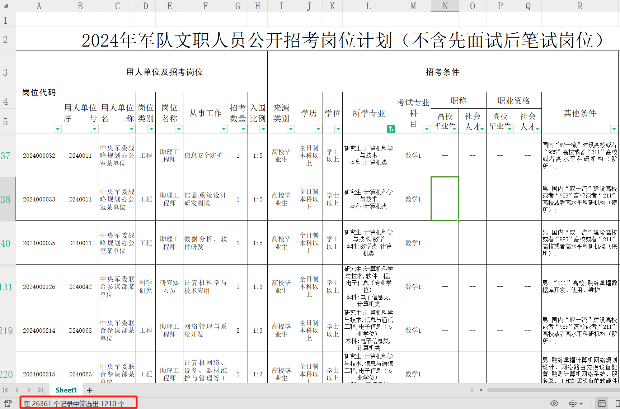Click the status bar macro icon at left

click(x=8, y=404)
